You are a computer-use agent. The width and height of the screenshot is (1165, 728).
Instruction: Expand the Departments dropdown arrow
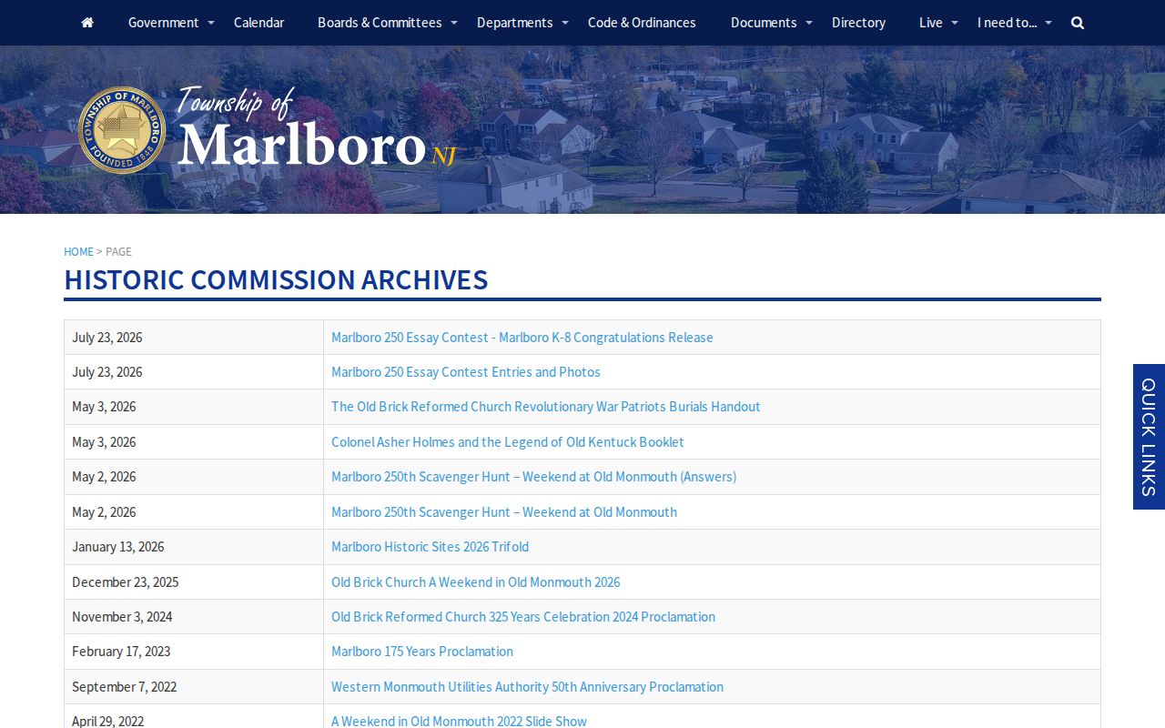[564, 23]
